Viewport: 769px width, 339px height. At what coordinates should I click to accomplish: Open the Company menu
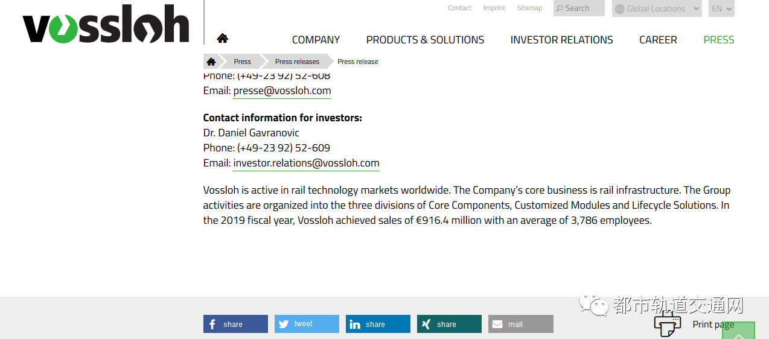(x=316, y=40)
